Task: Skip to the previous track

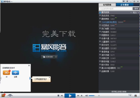Action: 62,95
